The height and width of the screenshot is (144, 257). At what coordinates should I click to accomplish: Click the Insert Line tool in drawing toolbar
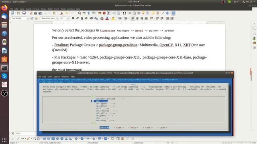pyautogui.click(x=18, y=139)
